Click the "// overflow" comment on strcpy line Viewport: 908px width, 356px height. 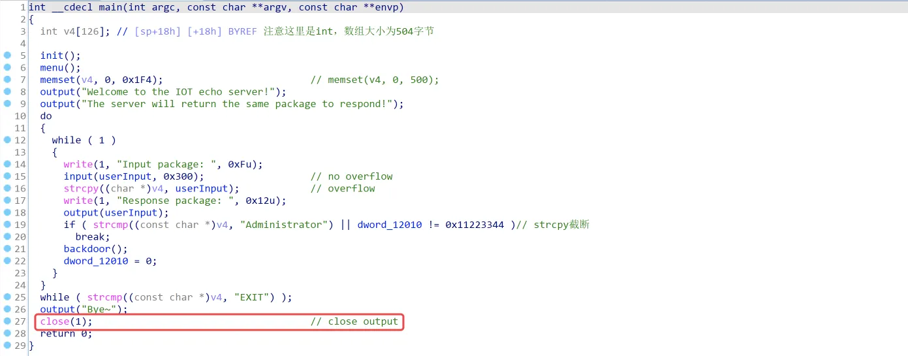coord(343,188)
